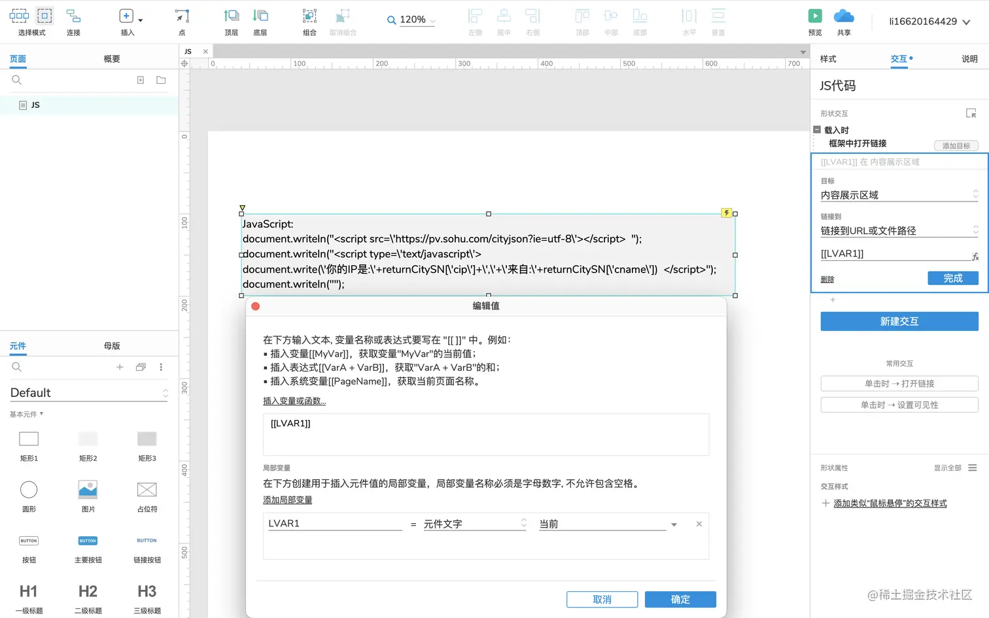Click the select-target icon beside 形状交互
Image resolution: width=989 pixels, height=618 pixels.
click(x=971, y=113)
